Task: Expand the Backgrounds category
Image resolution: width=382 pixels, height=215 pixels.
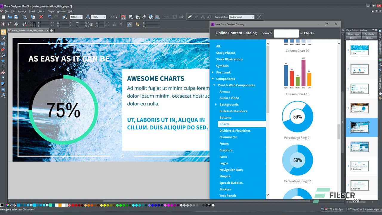Action: (x=216, y=105)
